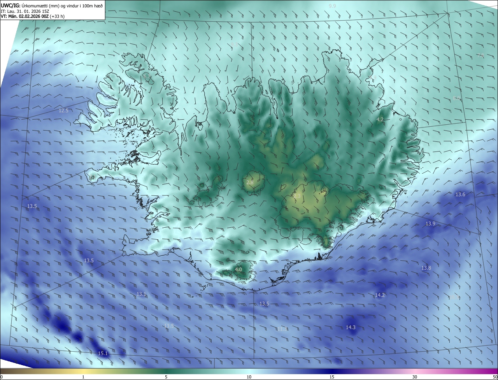Click the 14.3 value label
Image resolution: width=498 pixels, height=380 pixels.
coord(351,328)
